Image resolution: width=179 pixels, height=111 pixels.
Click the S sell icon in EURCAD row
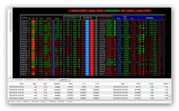click(x=92, y=42)
